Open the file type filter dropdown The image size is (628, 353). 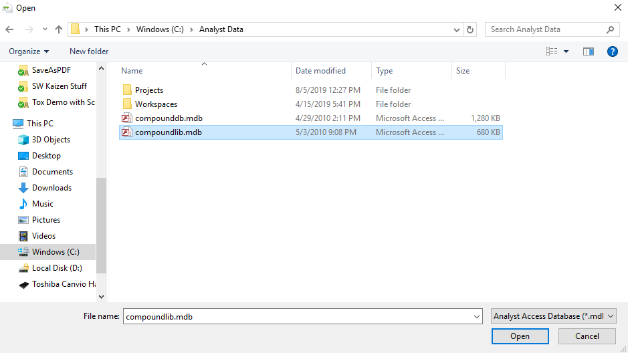553,316
